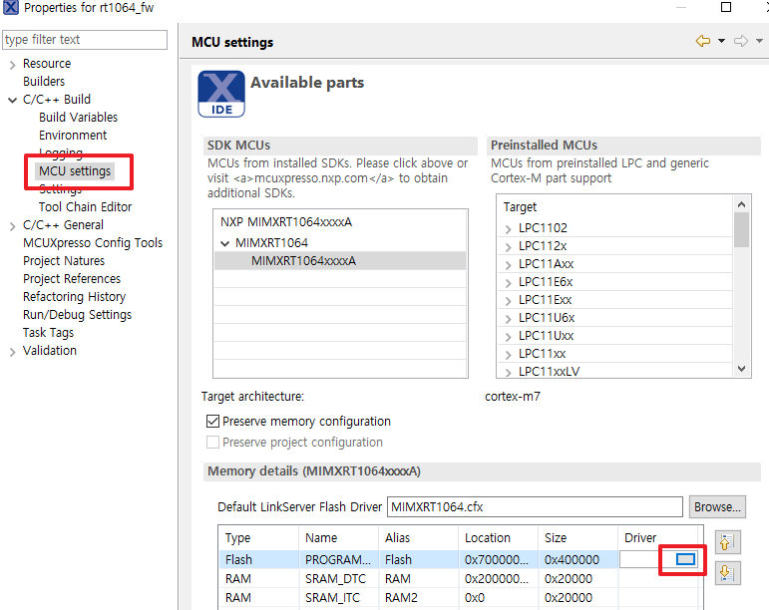Click the Size column header
This screenshot has width=769, height=610.
pyautogui.click(x=577, y=538)
